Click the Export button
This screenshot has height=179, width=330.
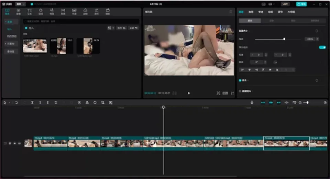pyautogui.click(x=301, y=4)
